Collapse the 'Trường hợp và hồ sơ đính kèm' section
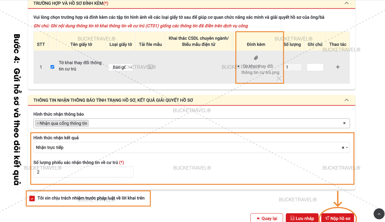The width and height of the screenshot is (385, 222). tap(346, 3)
